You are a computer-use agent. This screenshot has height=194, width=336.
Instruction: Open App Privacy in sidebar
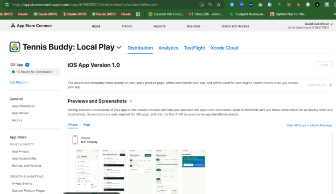(x=21, y=151)
